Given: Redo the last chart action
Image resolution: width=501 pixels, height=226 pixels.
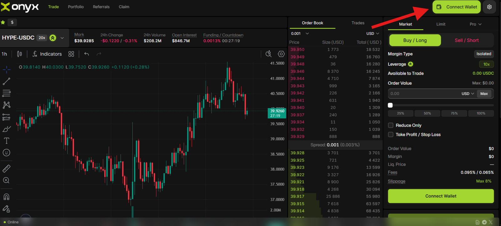Looking at the screenshot, I should [99, 54].
